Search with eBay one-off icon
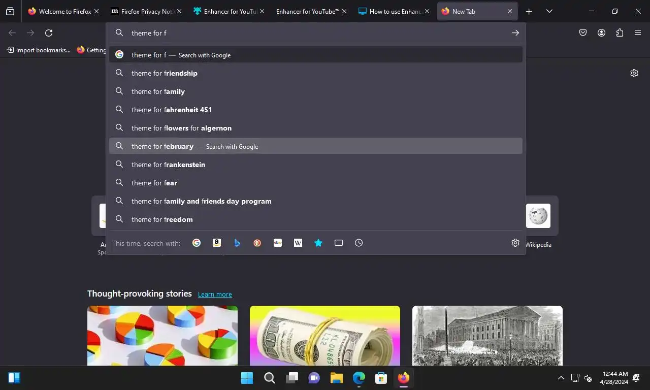650x390 pixels. 278,243
